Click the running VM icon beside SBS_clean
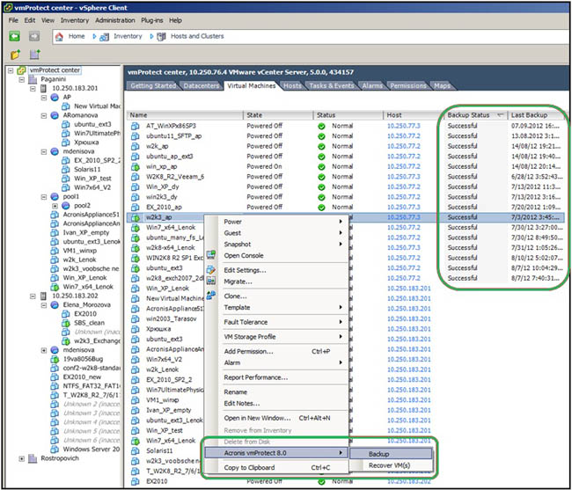572x490 pixels. tap(66, 323)
